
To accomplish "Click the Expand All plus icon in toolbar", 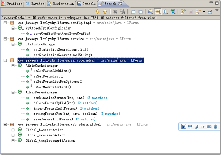I will 133,12.
